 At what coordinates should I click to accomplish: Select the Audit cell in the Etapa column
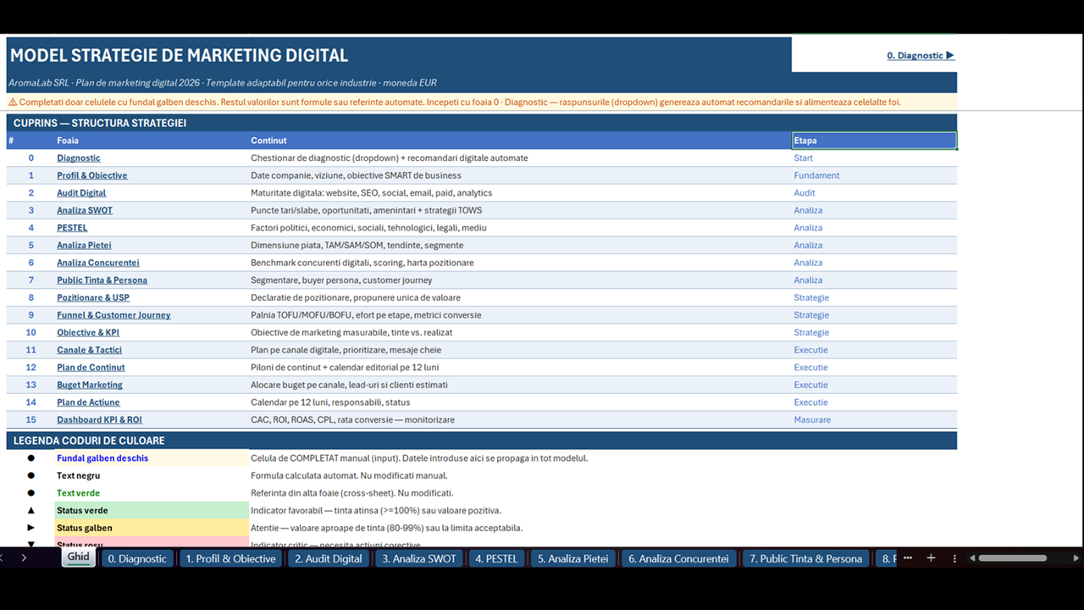[874, 193]
